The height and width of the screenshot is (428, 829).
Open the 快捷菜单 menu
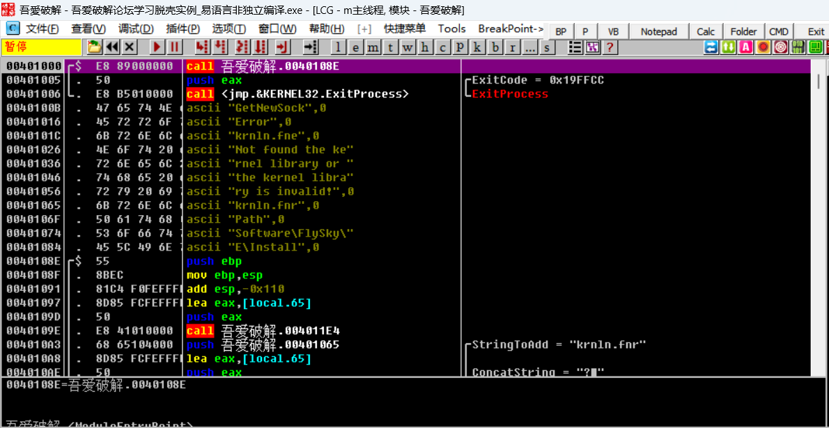point(405,29)
